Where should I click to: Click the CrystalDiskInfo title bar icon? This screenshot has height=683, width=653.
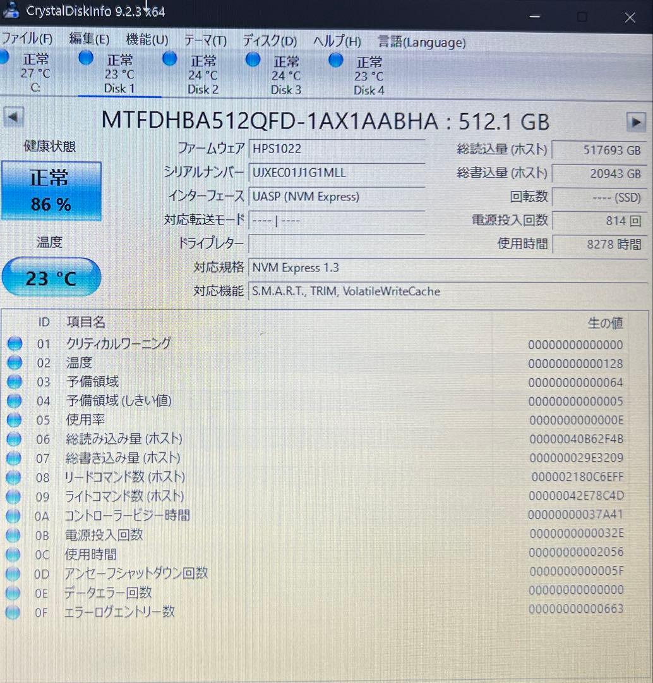pyautogui.click(x=11, y=11)
